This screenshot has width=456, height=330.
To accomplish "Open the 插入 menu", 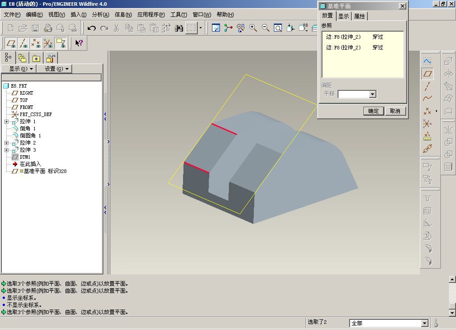I will (x=78, y=15).
